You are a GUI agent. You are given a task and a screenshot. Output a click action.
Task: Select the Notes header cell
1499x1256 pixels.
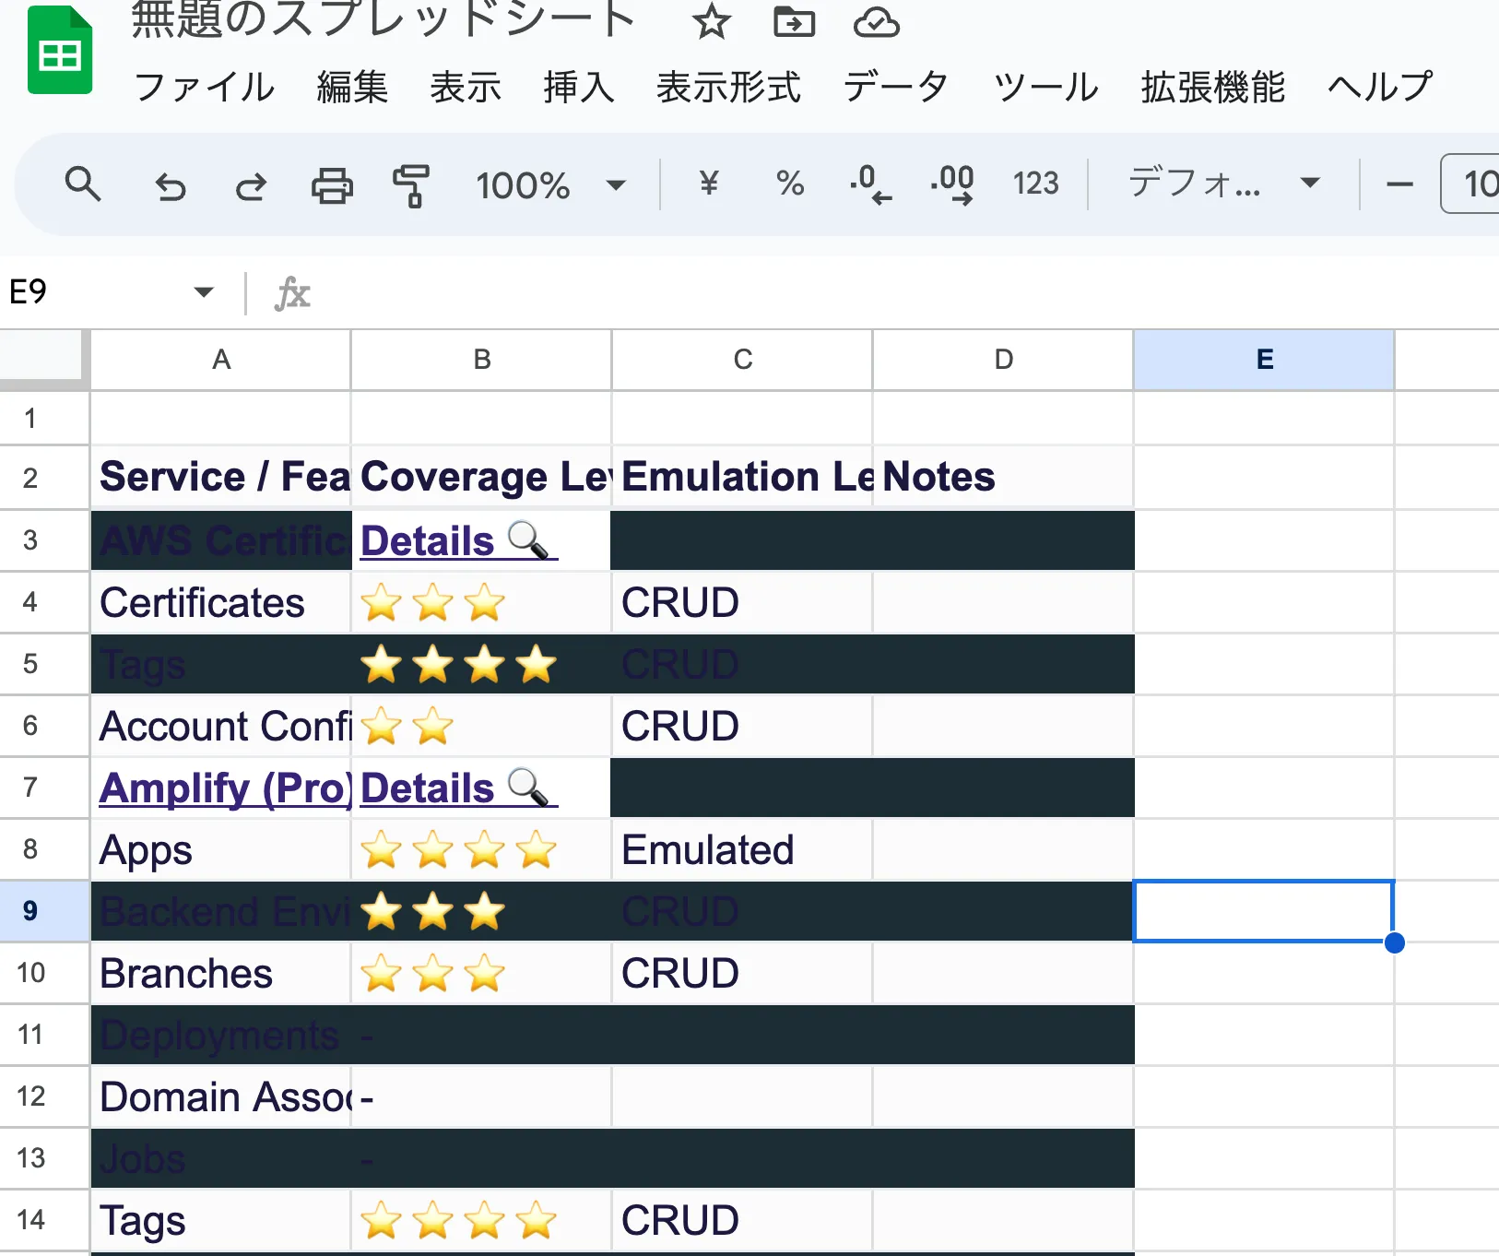pyautogui.click(x=1003, y=478)
